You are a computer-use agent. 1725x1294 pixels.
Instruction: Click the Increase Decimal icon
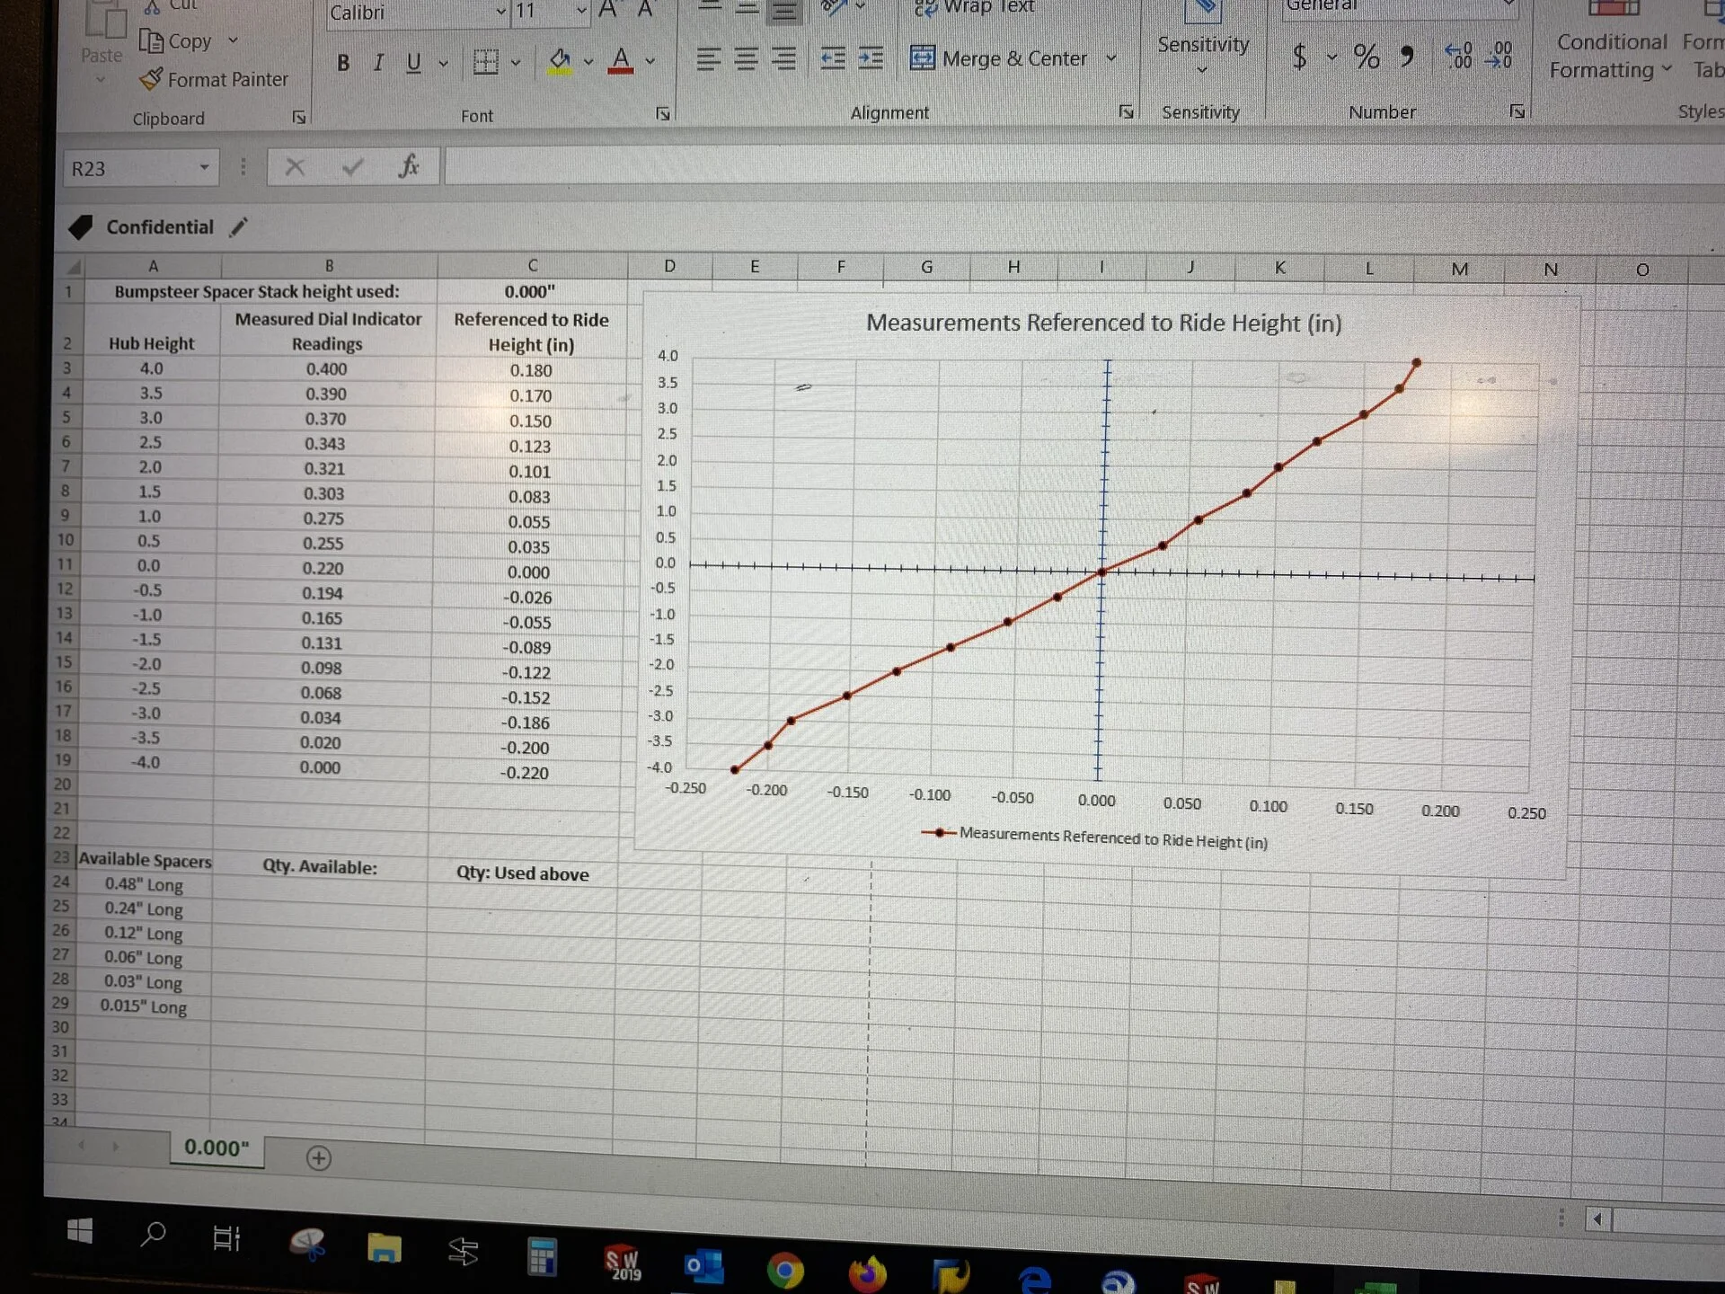(1459, 56)
